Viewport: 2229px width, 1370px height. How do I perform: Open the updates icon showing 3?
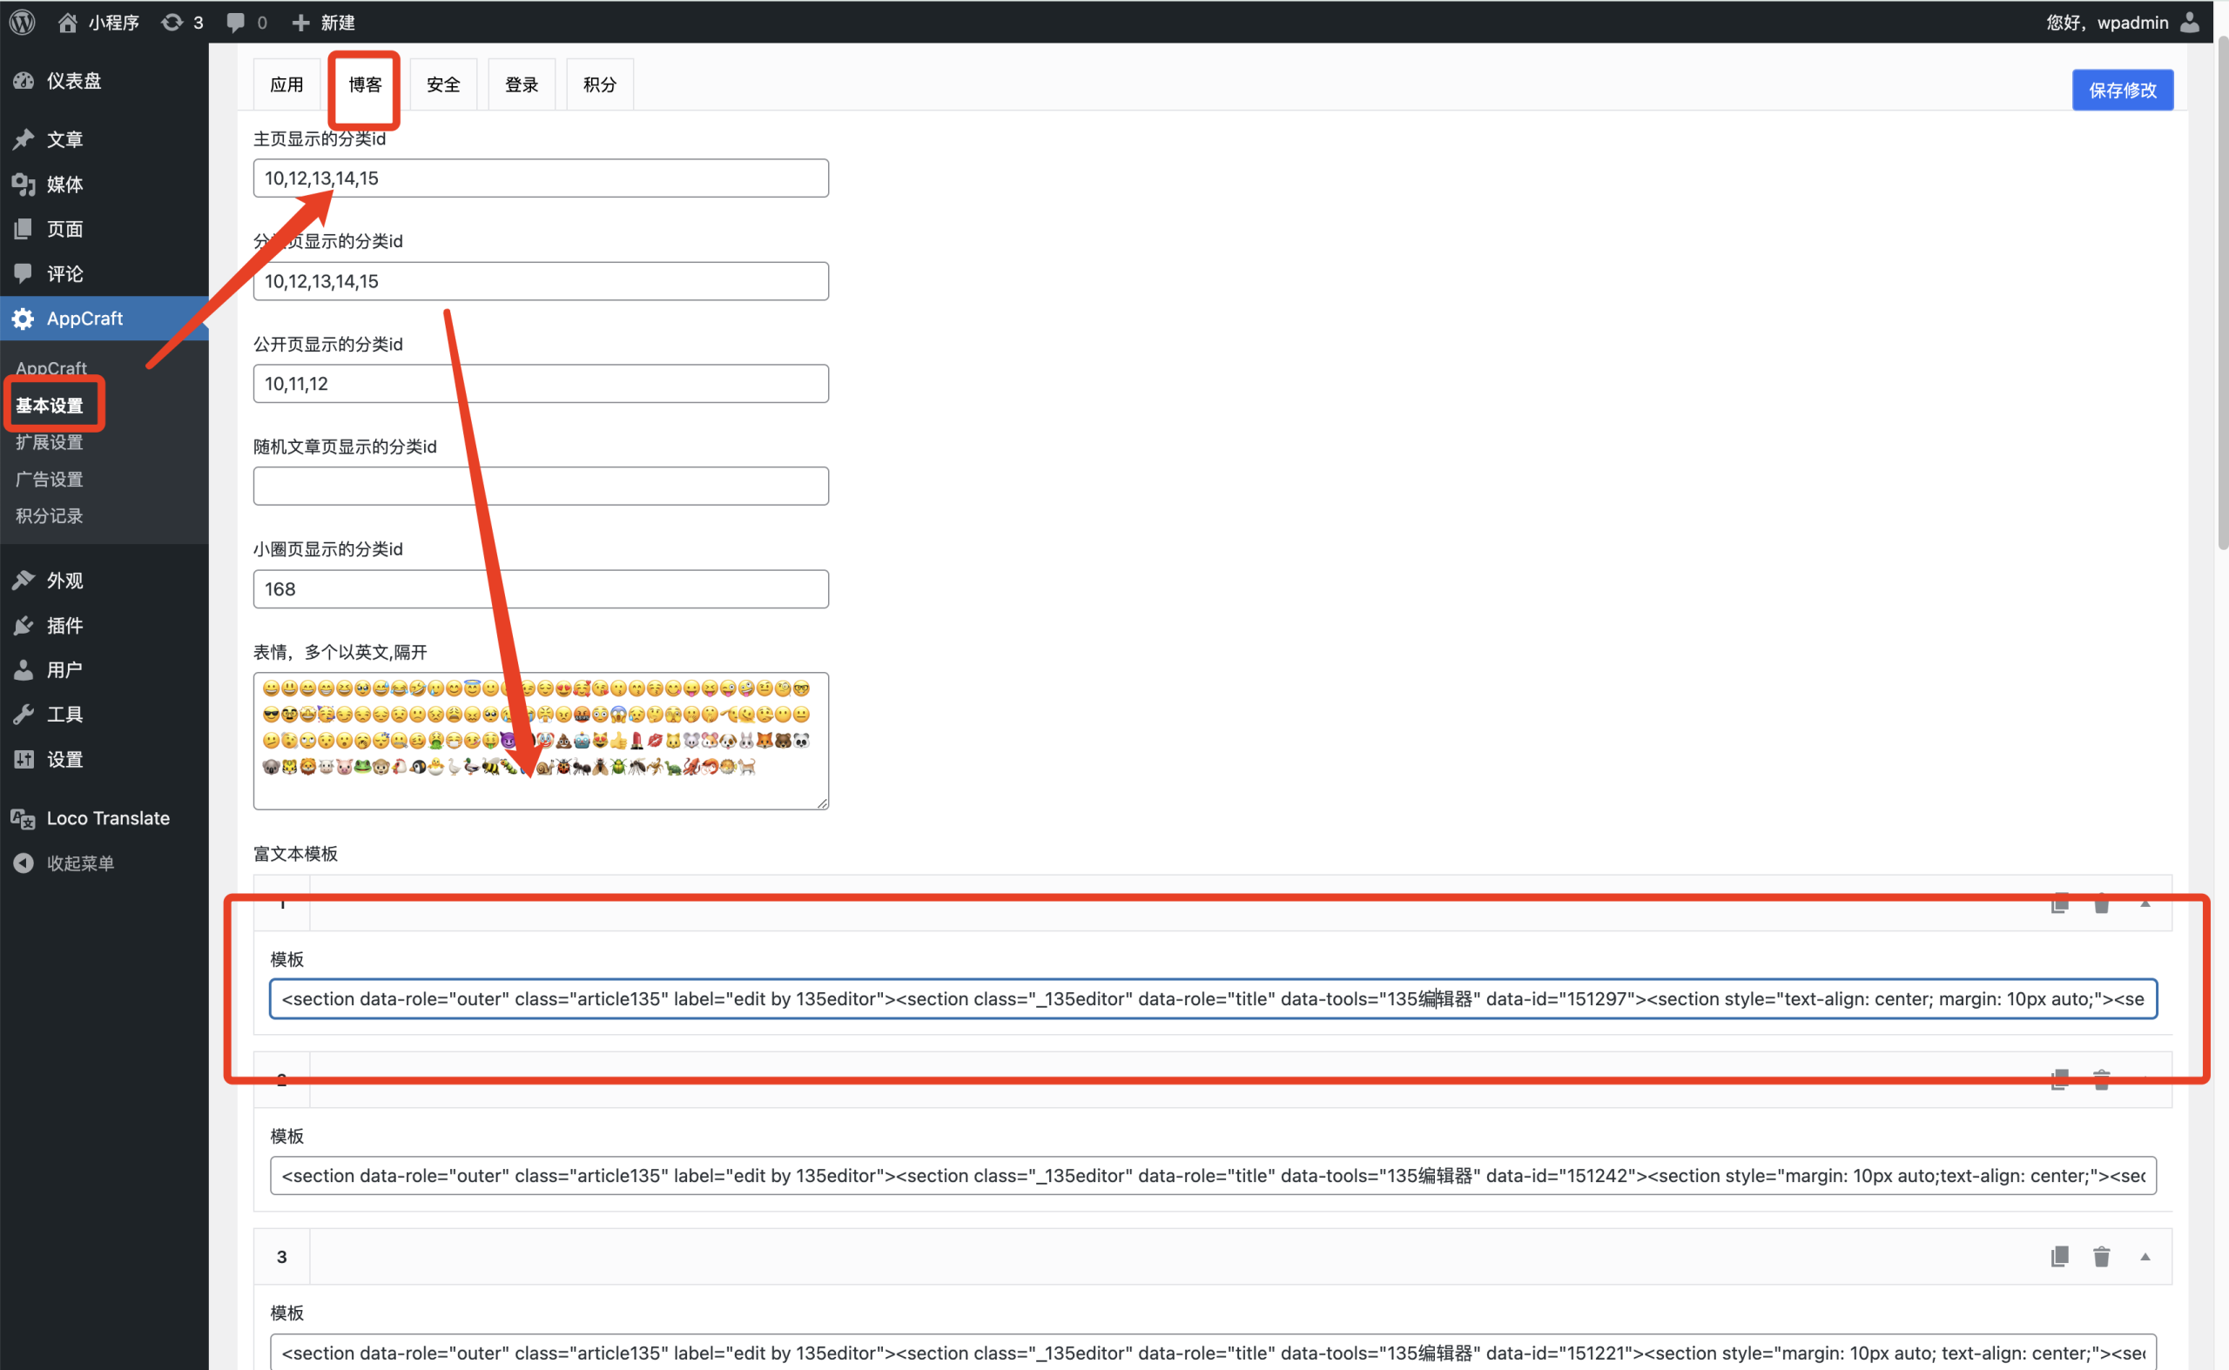point(181,22)
